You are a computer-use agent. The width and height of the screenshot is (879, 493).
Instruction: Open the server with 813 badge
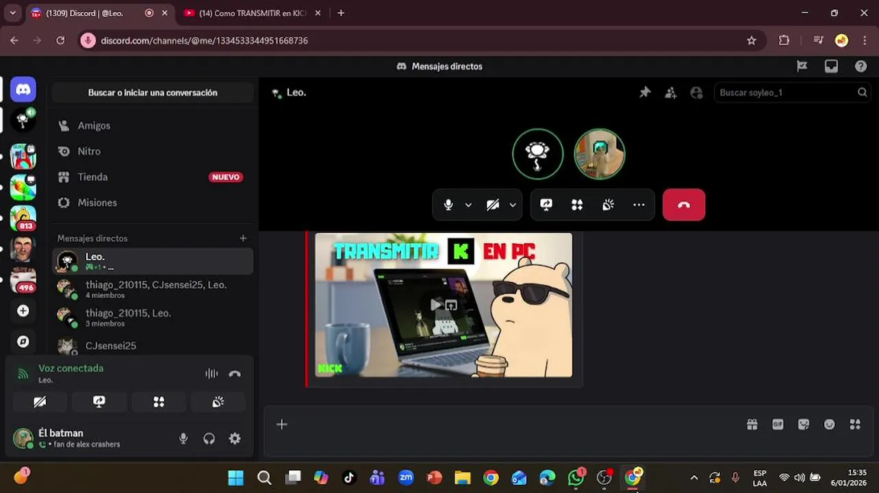[x=23, y=218]
